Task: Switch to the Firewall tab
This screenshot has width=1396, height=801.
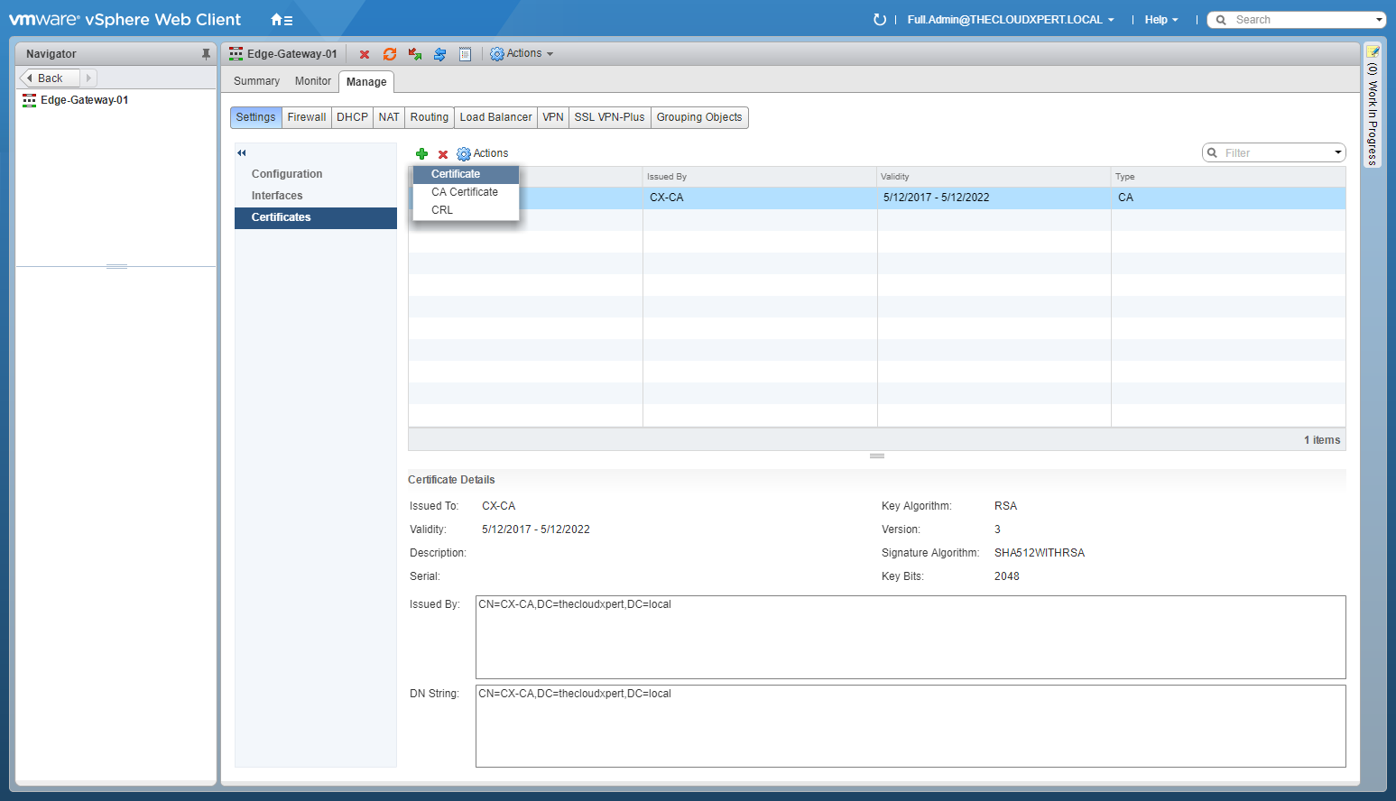Action: pyautogui.click(x=307, y=117)
